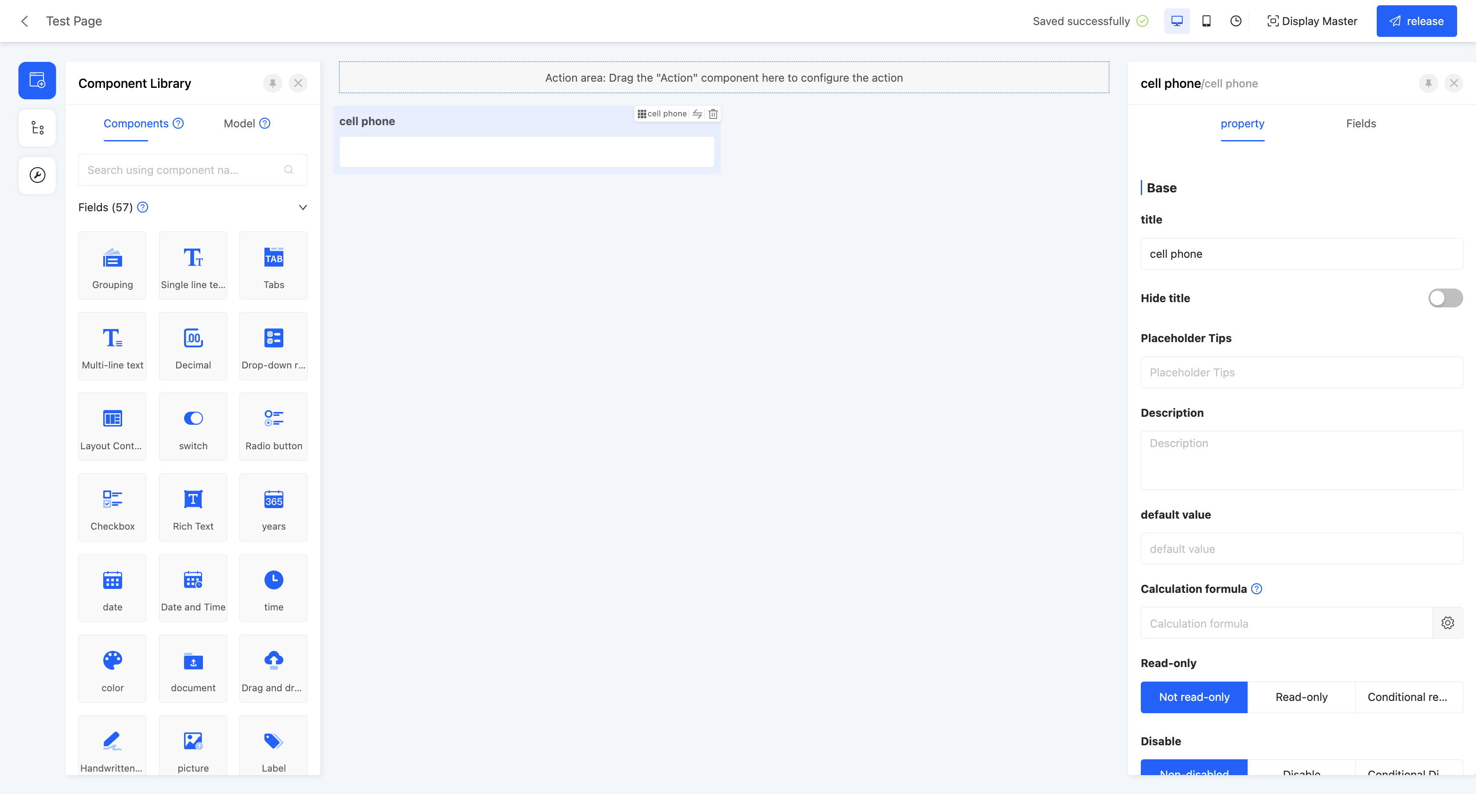Pick the Rich Text component
This screenshot has height=794, width=1476.
click(x=193, y=508)
